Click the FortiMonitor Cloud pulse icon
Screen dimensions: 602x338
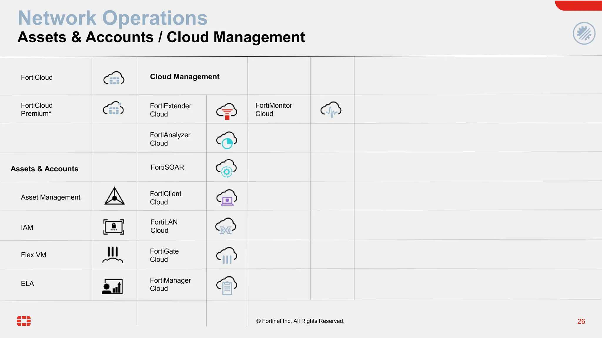(331, 110)
